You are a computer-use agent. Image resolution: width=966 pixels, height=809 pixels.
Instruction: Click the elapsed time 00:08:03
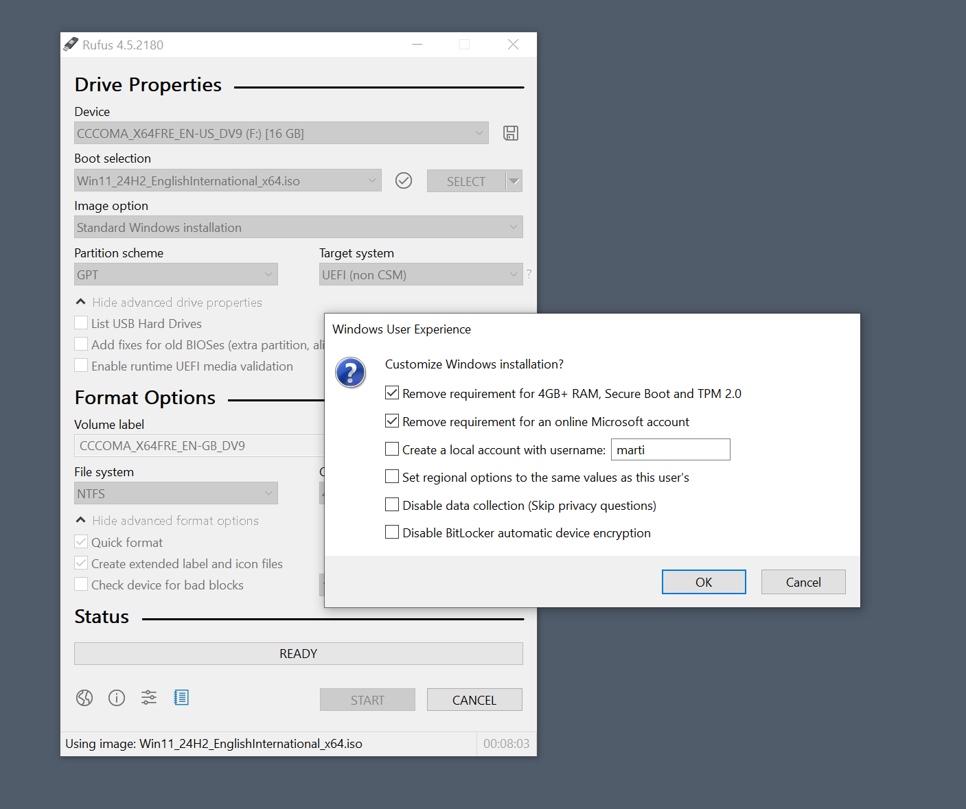(507, 744)
